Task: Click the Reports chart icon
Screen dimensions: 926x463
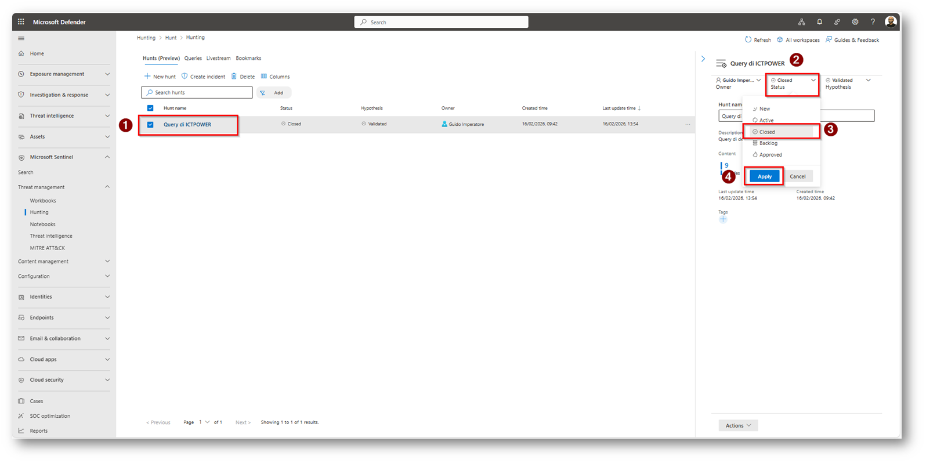Action: tap(21, 431)
